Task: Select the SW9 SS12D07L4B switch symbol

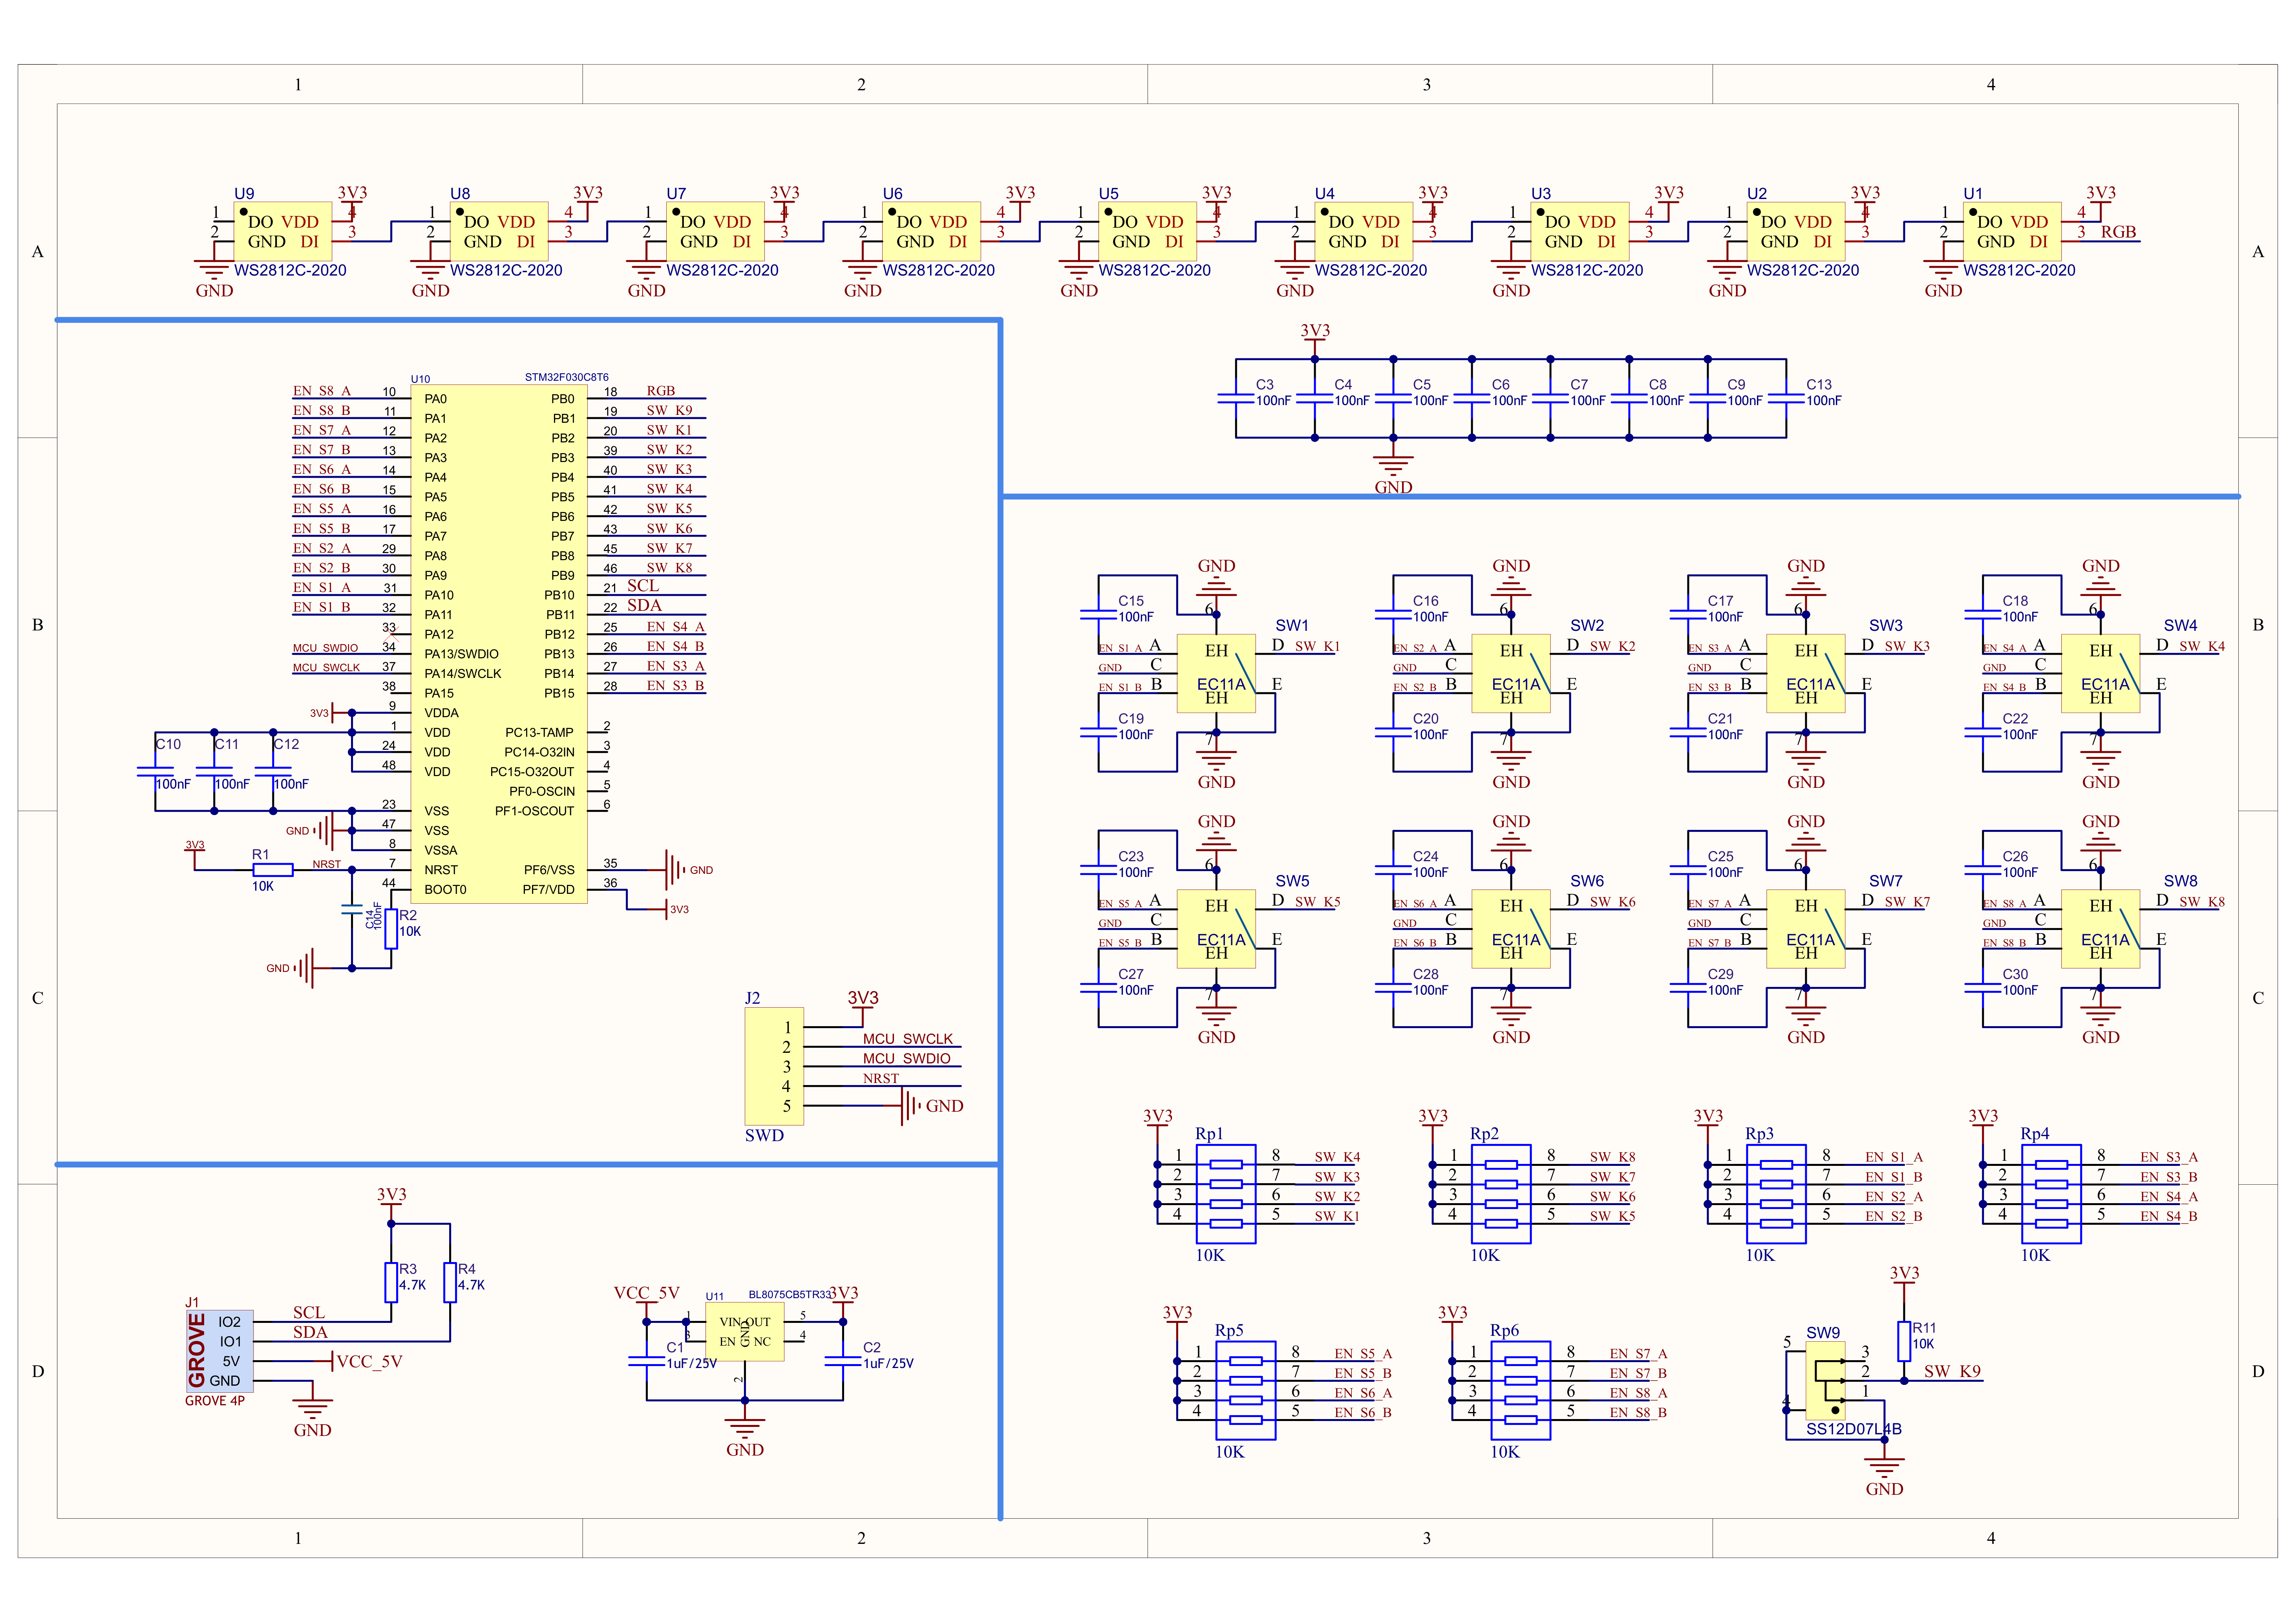Action: click(1825, 1381)
